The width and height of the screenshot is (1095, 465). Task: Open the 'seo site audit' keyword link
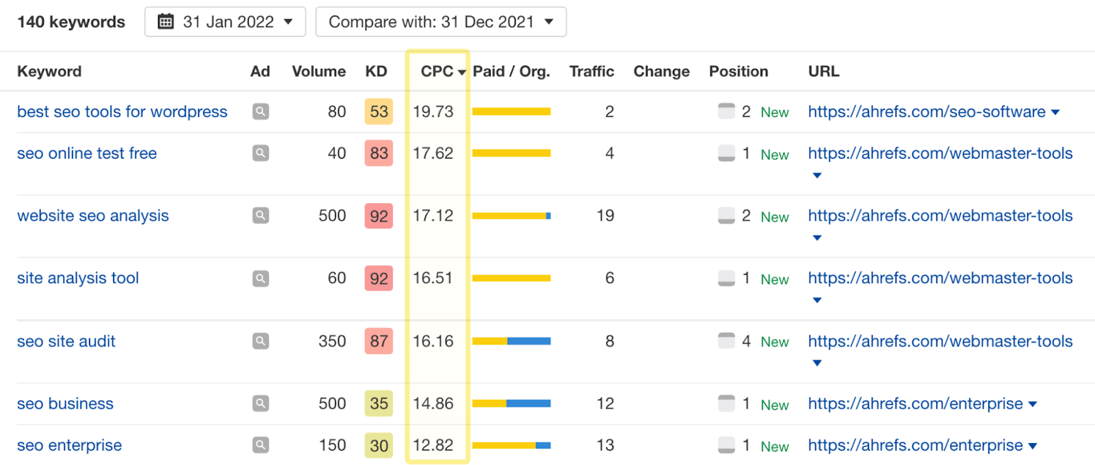(66, 341)
